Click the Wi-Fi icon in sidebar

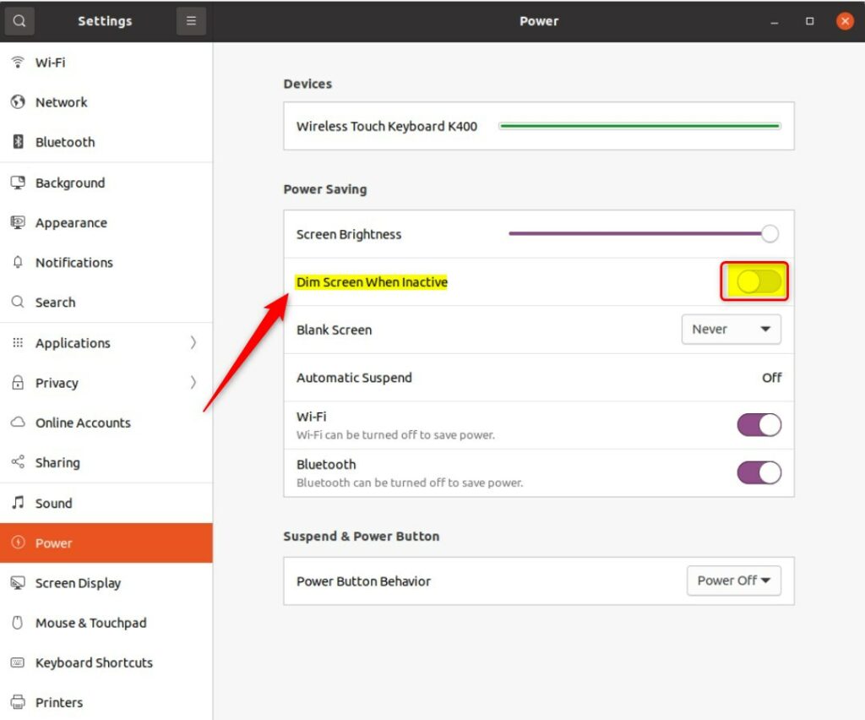pyautogui.click(x=18, y=63)
